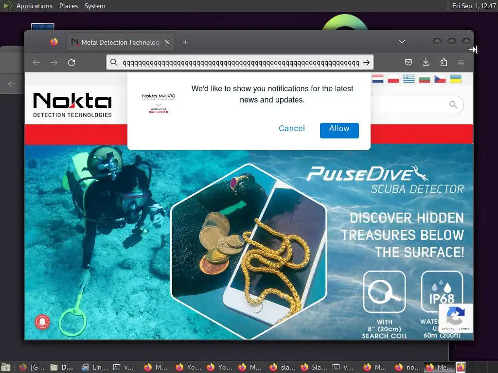Click the search magnifier in the address bar
The height and width of the screenshot is (373, 498).
coord(114,62)
